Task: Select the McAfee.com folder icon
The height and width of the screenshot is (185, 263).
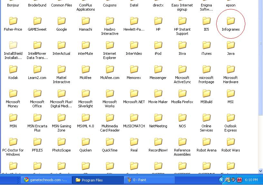Action: [x=110, y=69]
